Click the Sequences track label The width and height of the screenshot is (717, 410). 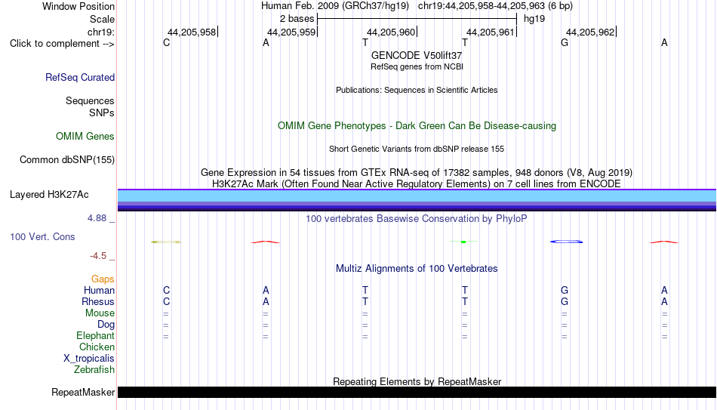pos(90,100)
